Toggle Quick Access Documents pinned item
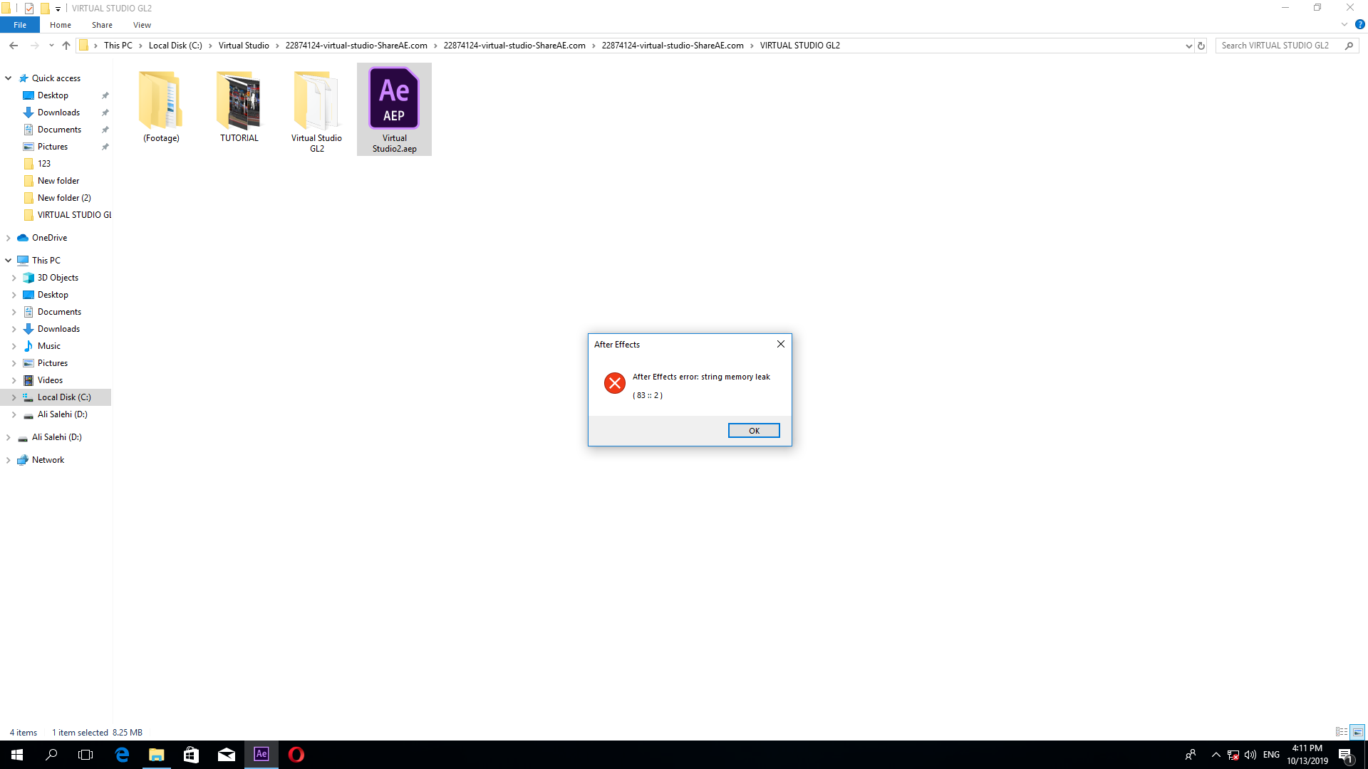Screen dimensions: 1368x769 tap(105, 130)
